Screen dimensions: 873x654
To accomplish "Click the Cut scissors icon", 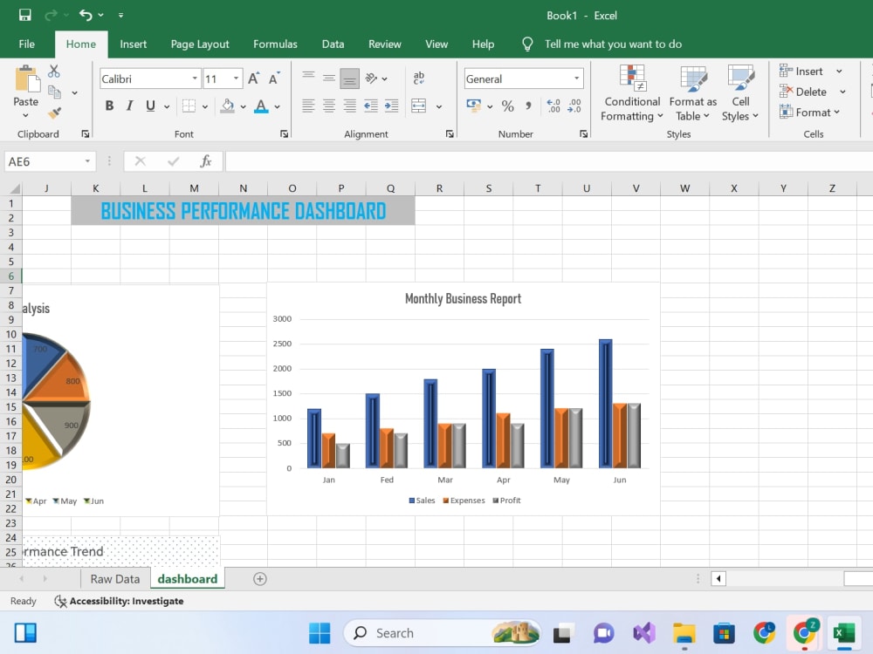I will click(x=53, y=72).
